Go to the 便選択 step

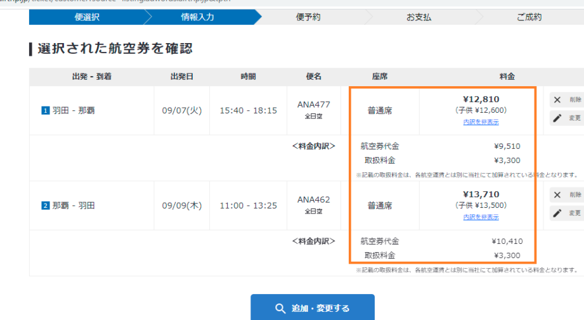[x=87, y=17]
